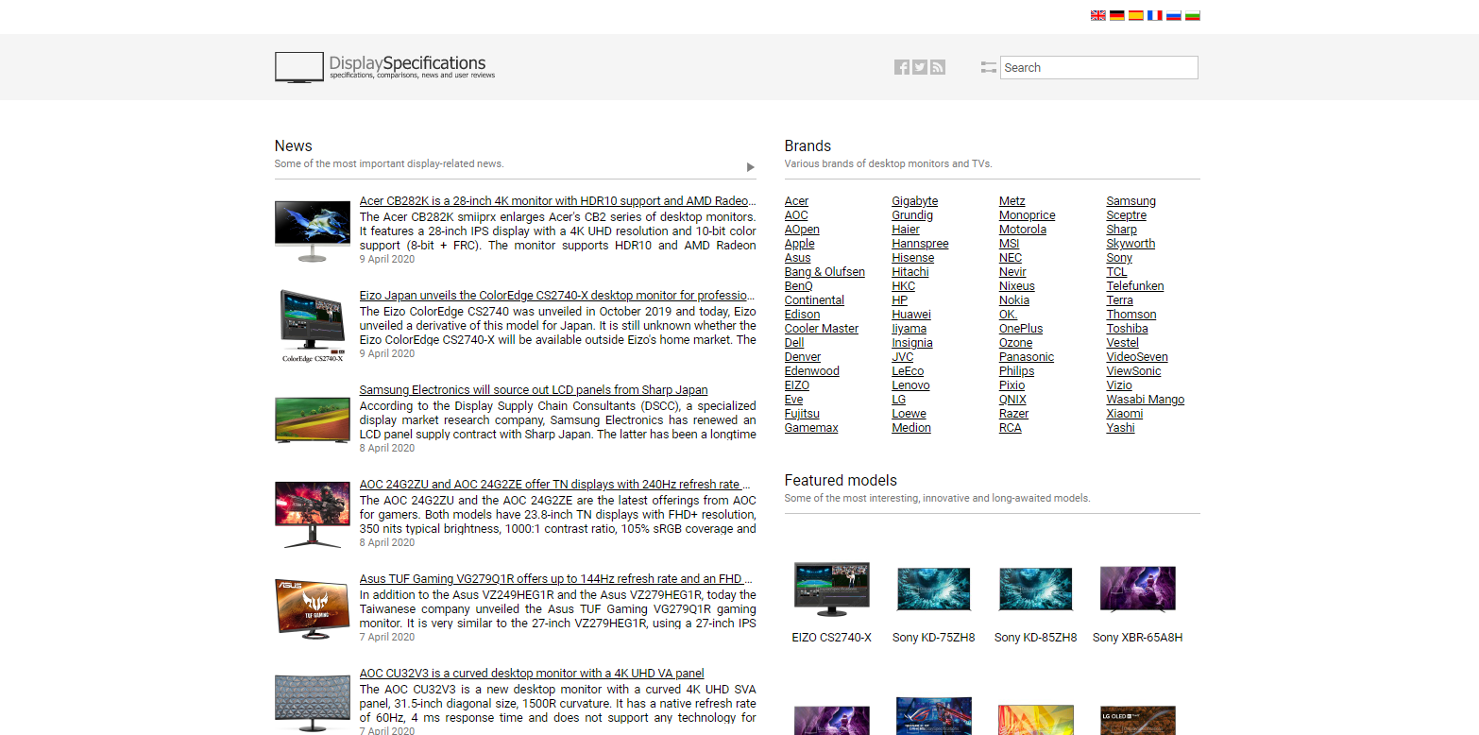Open AOC 24G2ZU and 24G2ZE headline
This screenshot has height=735, width=1479.
[x=556, y=485]
